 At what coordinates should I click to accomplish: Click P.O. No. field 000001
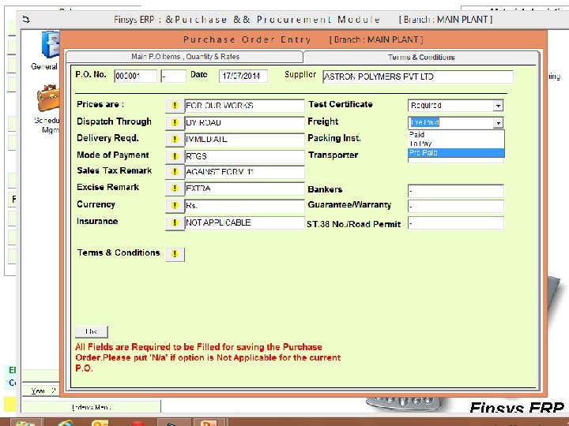click(135, 76)
